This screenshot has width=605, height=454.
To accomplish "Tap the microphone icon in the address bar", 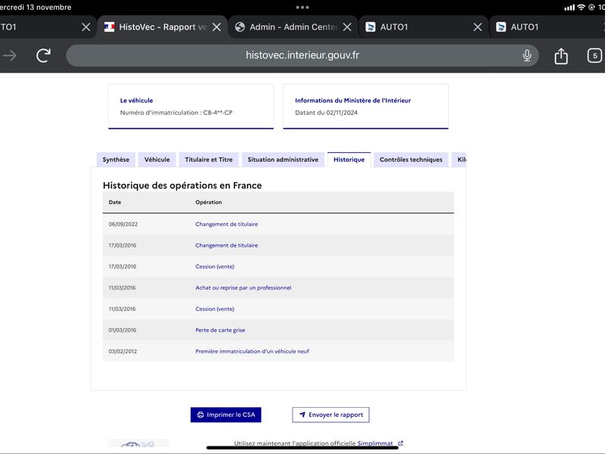I will click(x=526, y=55).
